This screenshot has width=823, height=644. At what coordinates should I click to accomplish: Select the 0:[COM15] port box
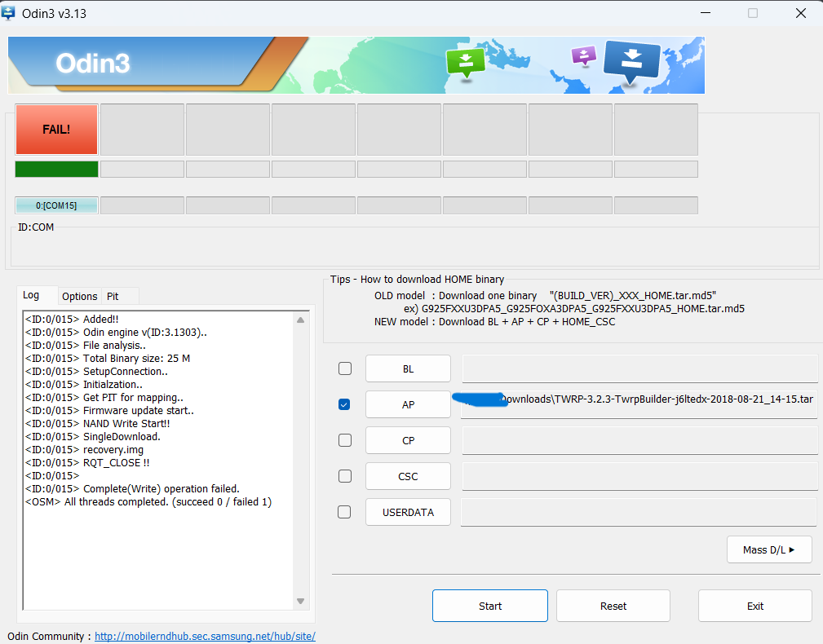pyautogui.click(x=56, y=205)
